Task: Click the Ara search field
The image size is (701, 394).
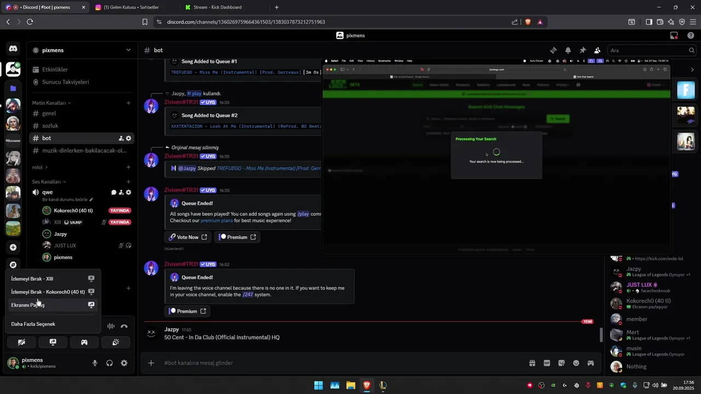Action: coord(652,50)
